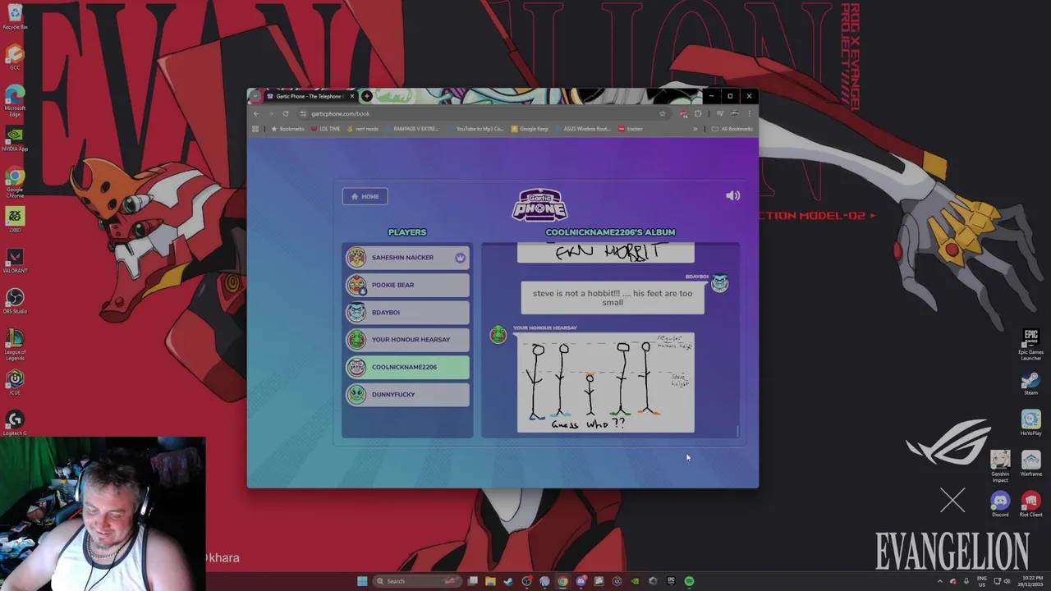Click the 'Guess who??' stick figure drawing
1051x591 pixels.
pos(606,383)
